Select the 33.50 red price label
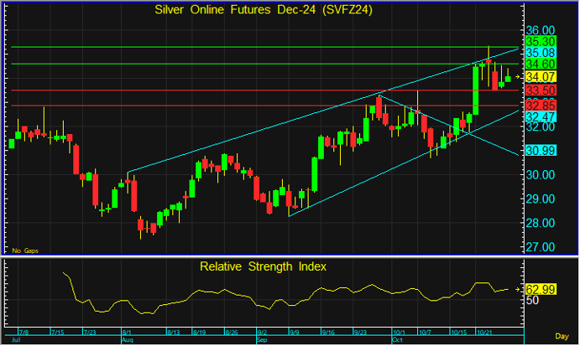 coord(541,90)
